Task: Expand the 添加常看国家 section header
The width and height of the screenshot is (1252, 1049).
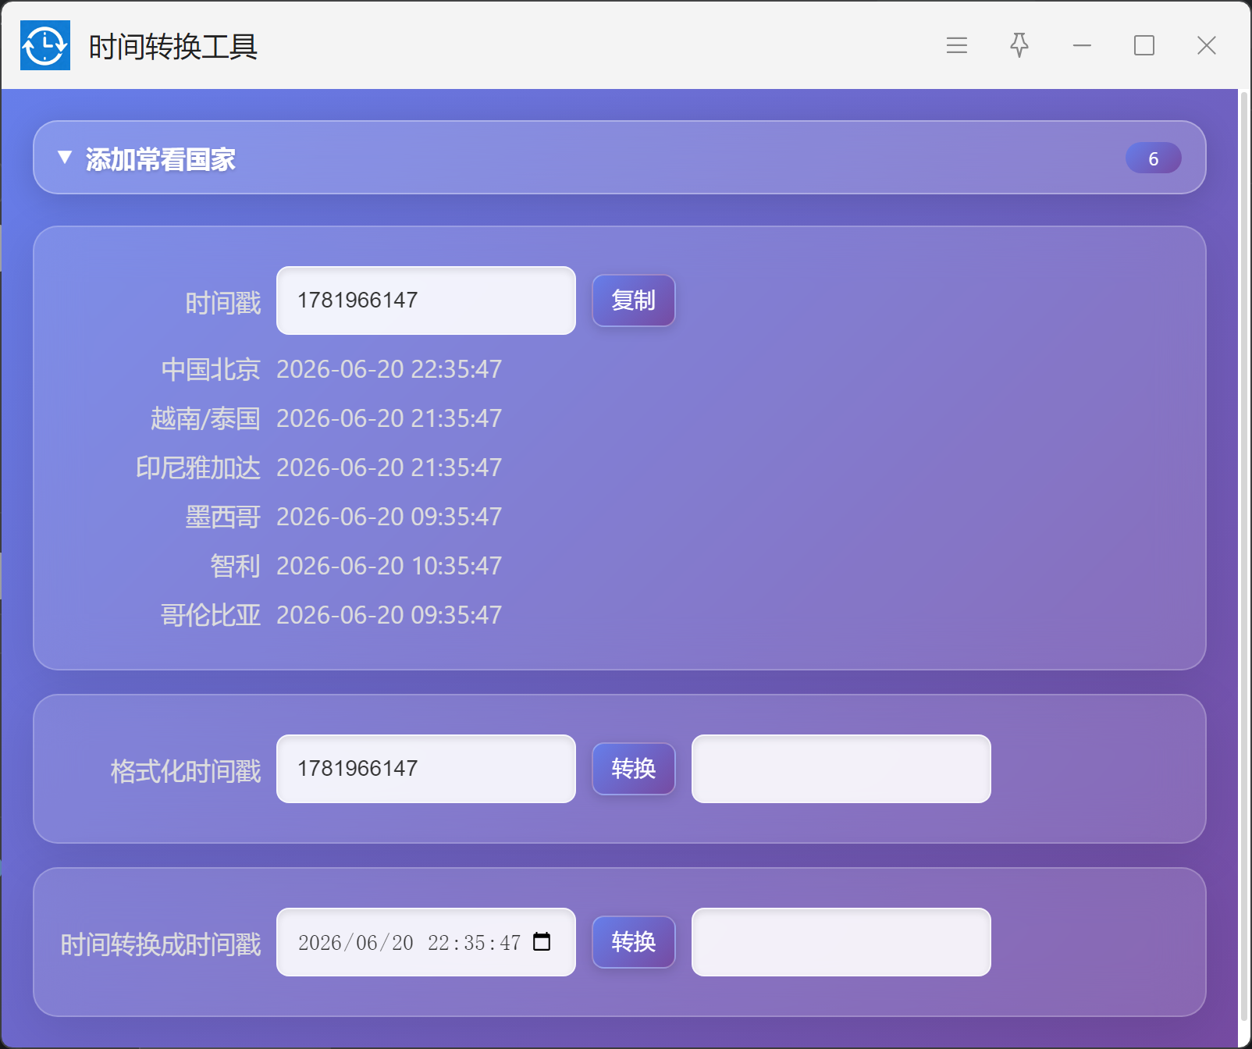Action: click(x=620, y=158)
